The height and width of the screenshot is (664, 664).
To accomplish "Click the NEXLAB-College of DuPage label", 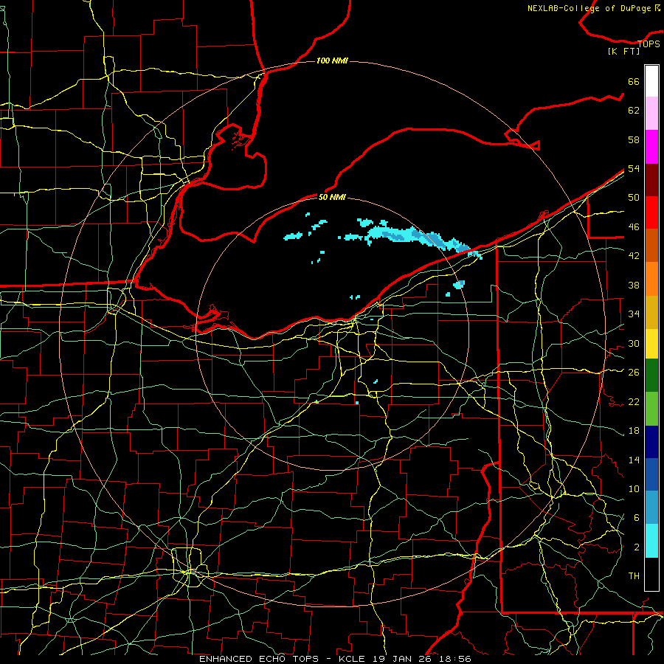I will [x=590, y=8].
